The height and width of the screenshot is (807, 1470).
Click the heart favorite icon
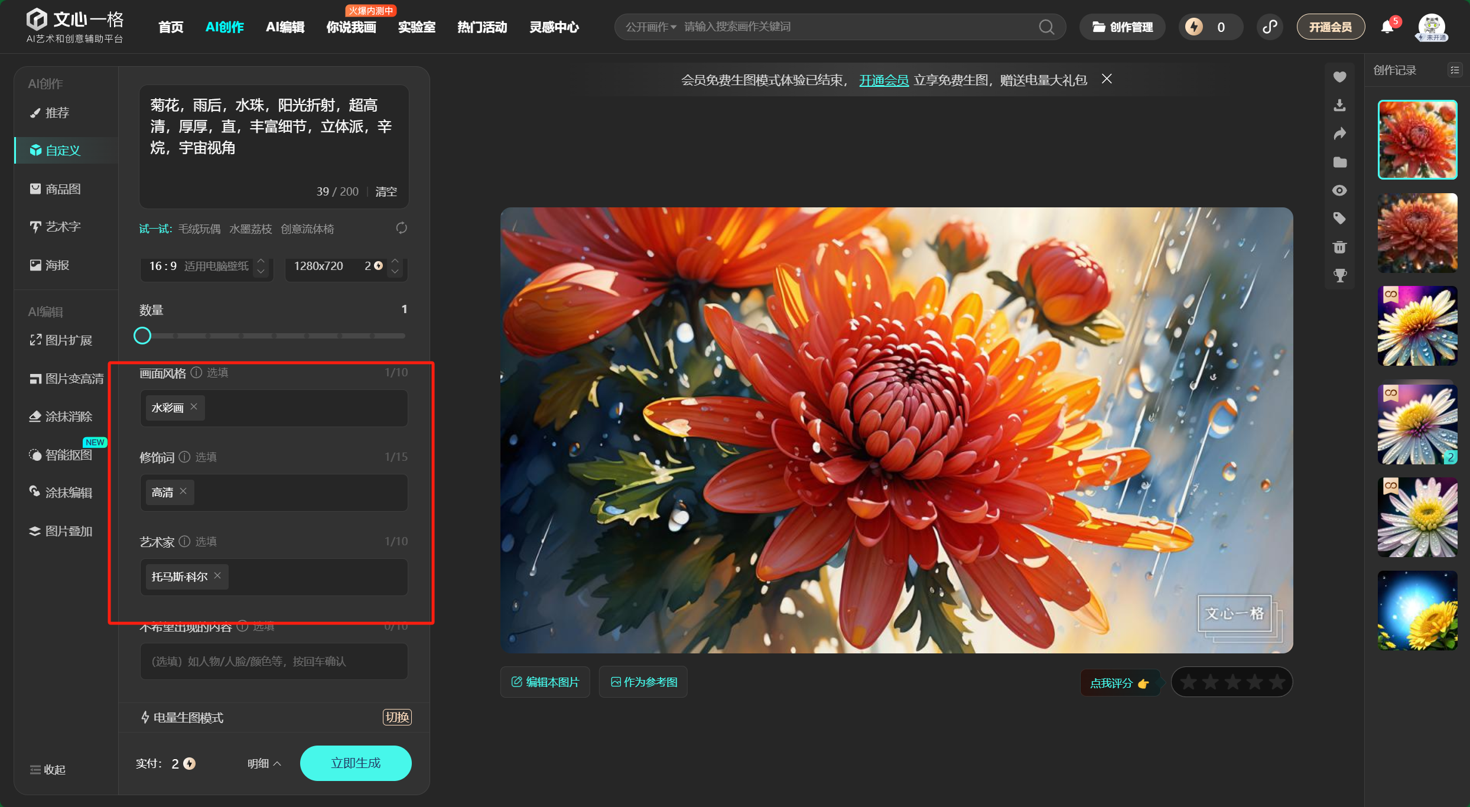tap(1339, 77)
